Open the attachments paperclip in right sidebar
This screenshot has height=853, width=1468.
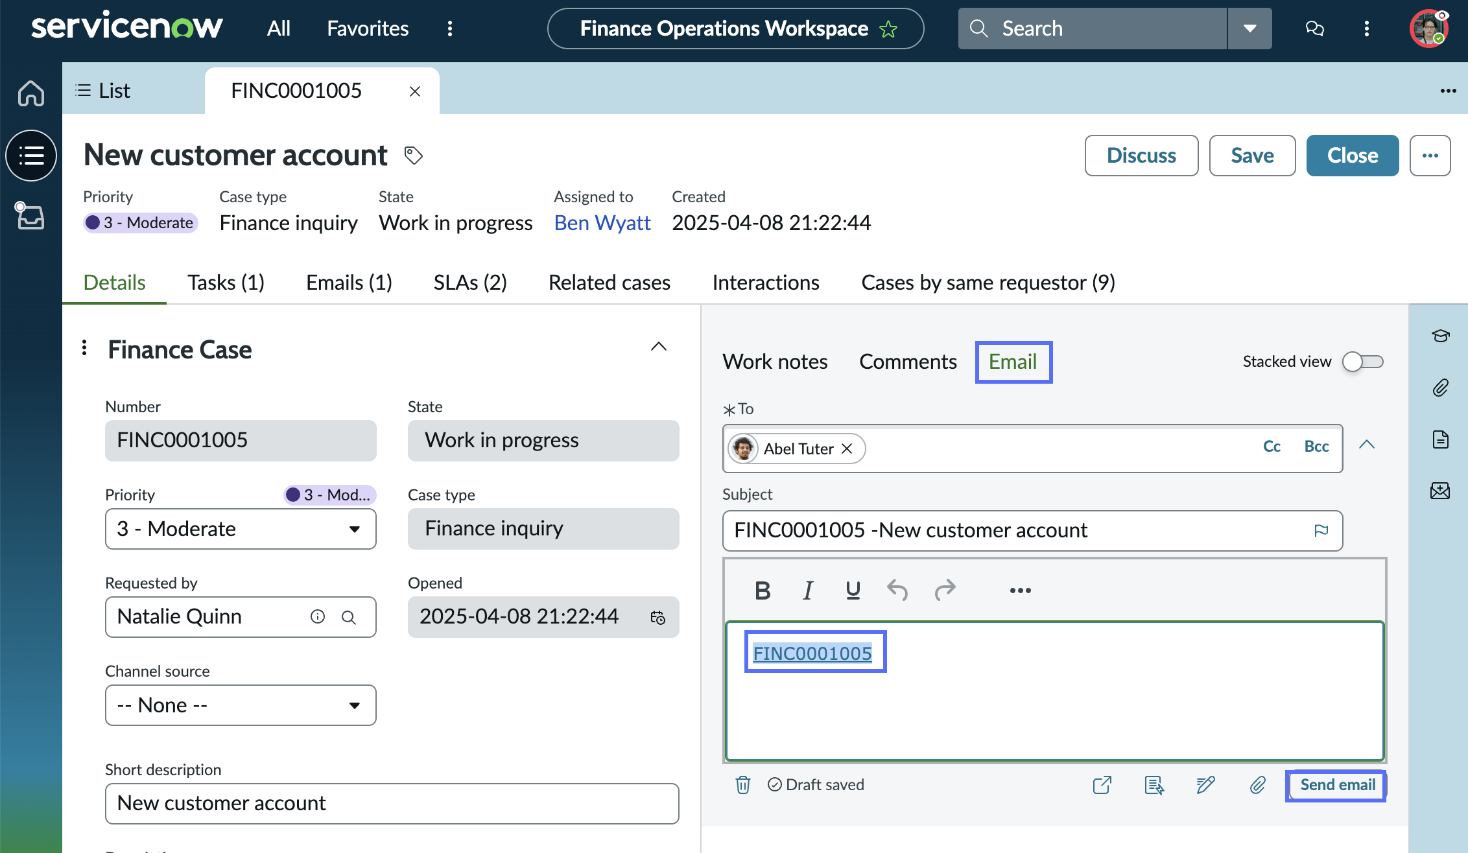coord(1441,388)
